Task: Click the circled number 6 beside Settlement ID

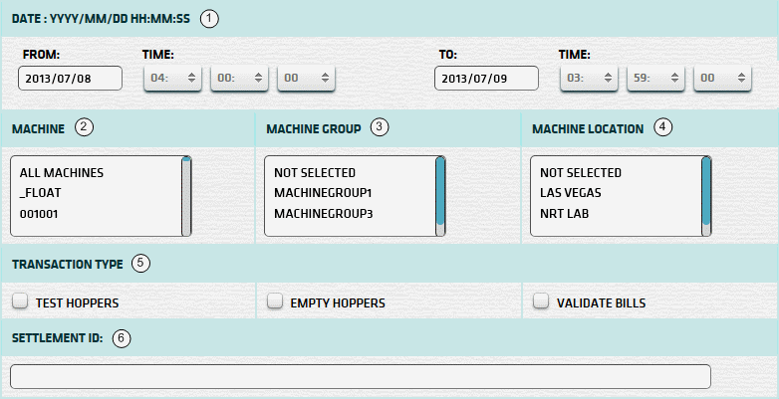Action: click(x=122, y=337)
